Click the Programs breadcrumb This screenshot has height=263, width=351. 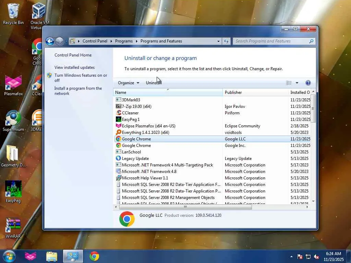tap(124, 41)
